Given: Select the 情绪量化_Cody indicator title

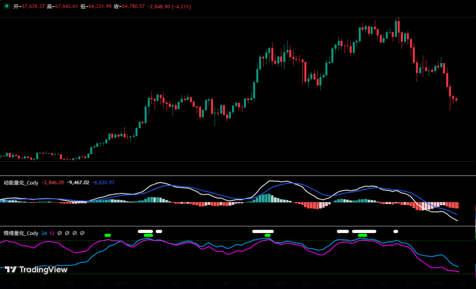Looking at the screenshot, I should (21, 233).
